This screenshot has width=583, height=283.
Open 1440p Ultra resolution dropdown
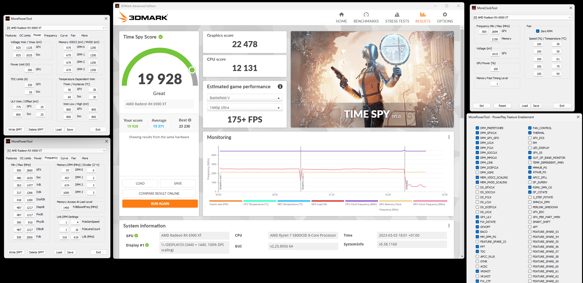point(245,108)
